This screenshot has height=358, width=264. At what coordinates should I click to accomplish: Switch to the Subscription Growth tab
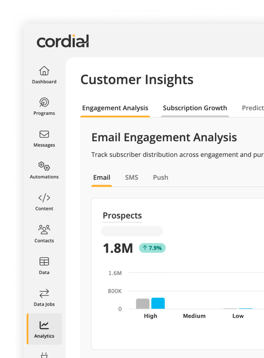click(x=195, y=108)
